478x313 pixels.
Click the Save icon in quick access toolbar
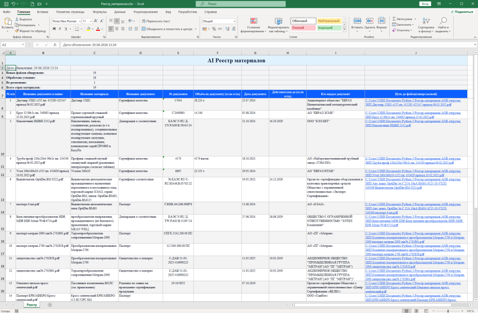click(x=6, y=4)
